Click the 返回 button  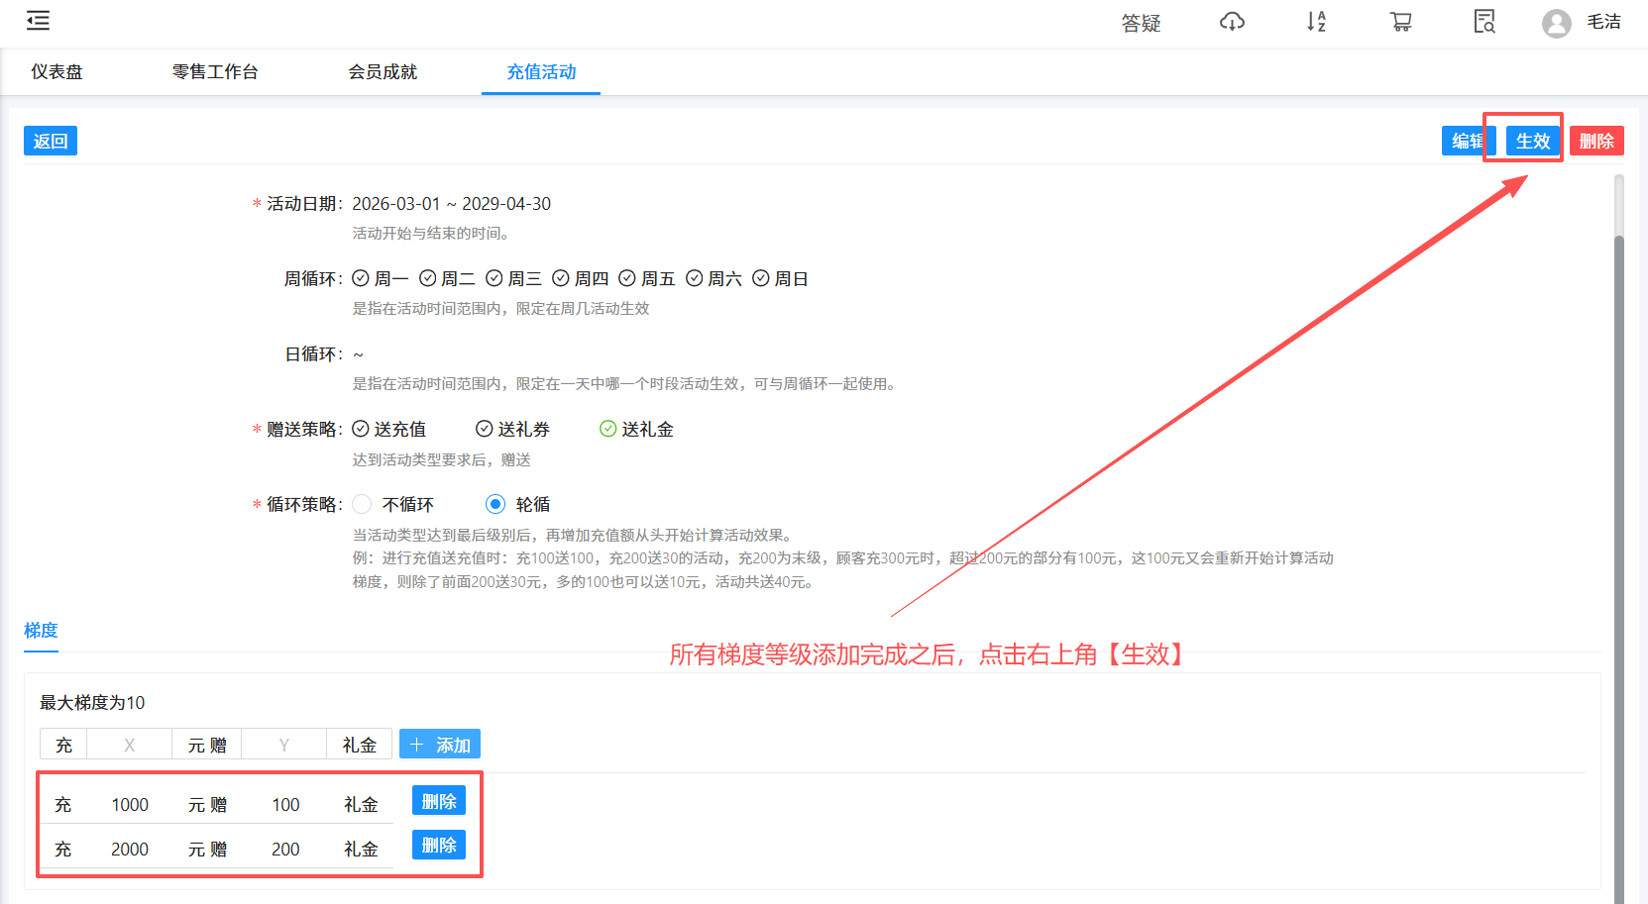tap(50, 141)
